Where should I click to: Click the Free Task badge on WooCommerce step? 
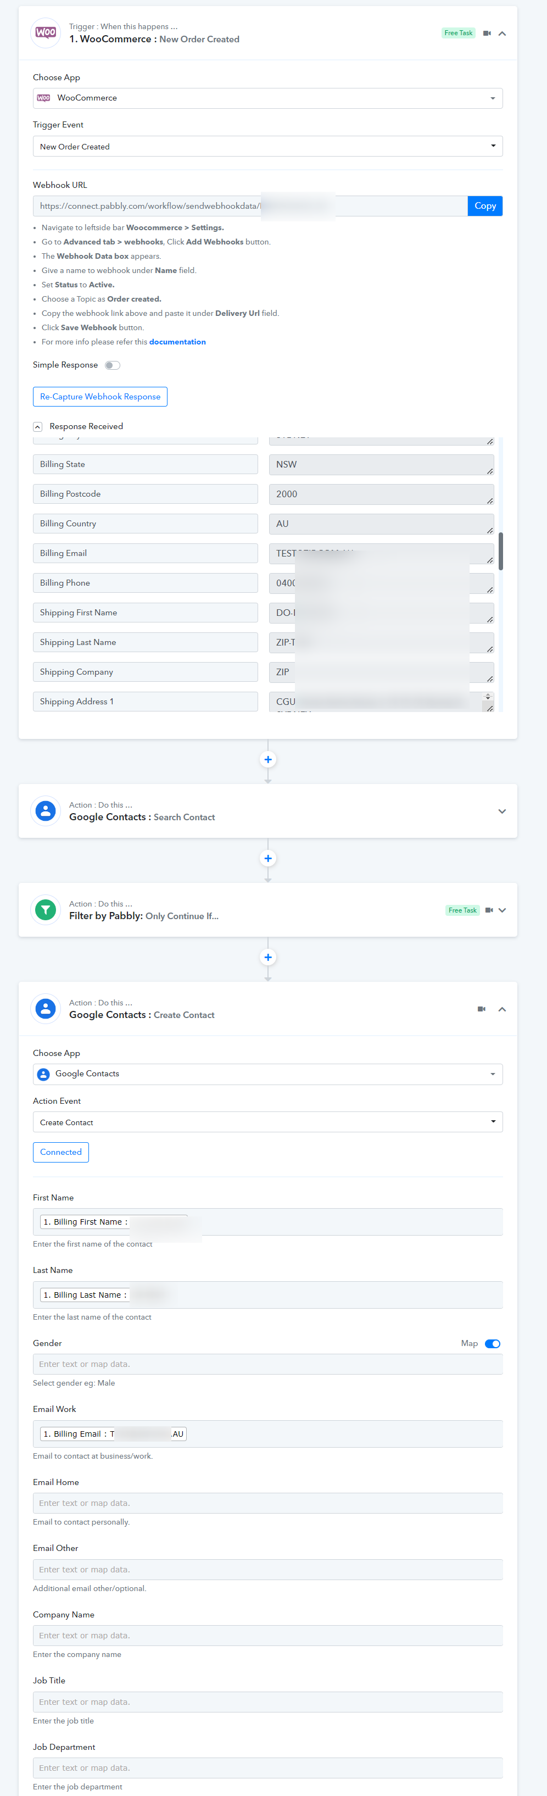point(459,33)
